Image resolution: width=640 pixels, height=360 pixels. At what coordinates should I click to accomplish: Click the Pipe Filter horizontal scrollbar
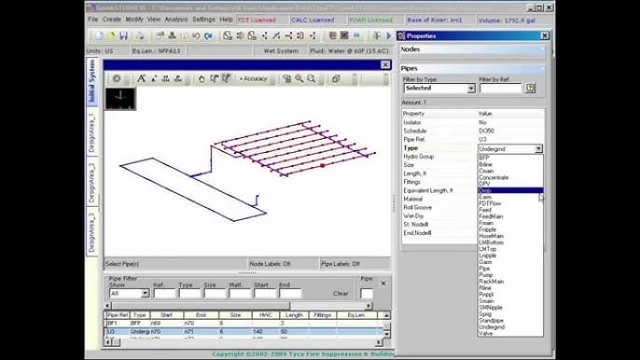pos(239,305)
